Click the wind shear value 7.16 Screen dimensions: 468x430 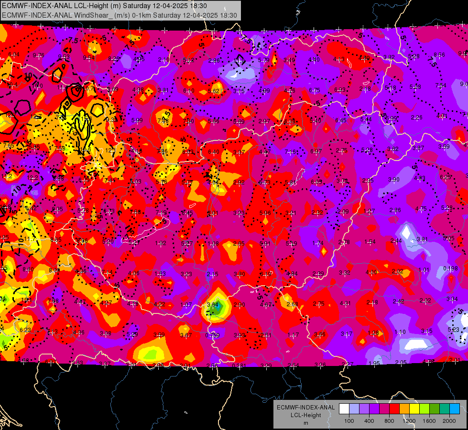coord(291,152)
